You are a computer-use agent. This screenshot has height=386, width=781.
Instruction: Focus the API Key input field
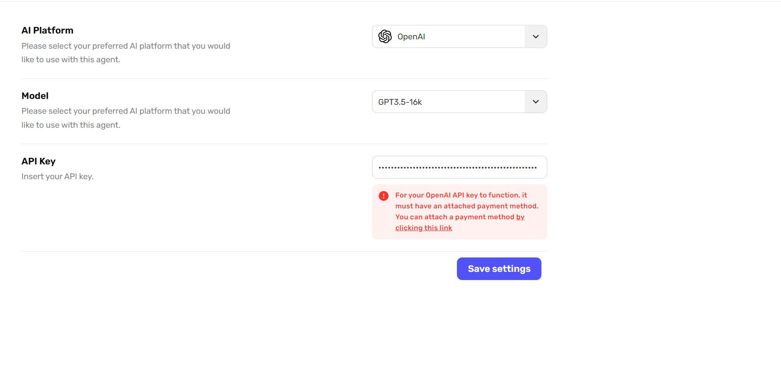tap(459, 167)
